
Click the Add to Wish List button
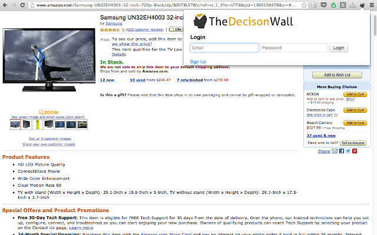coord(337,75)
